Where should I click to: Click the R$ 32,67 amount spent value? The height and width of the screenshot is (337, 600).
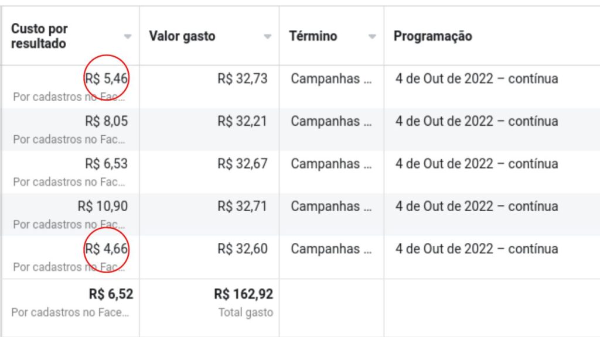(x=243, y=164)
